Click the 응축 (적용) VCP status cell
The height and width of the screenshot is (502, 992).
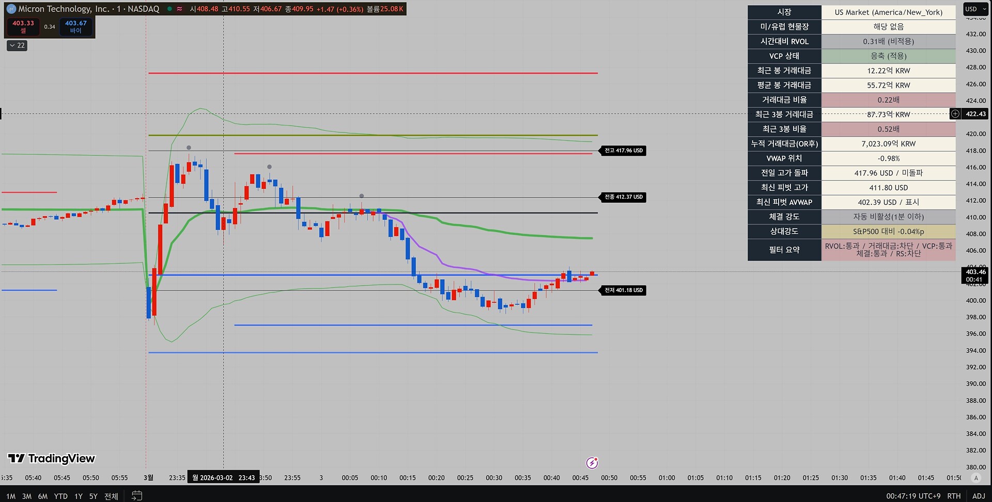(x=889, y=56)
